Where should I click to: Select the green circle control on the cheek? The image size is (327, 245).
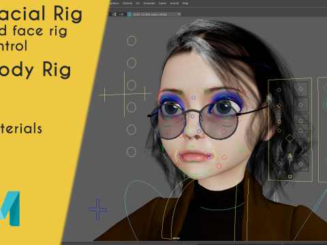tap(241, 149)
